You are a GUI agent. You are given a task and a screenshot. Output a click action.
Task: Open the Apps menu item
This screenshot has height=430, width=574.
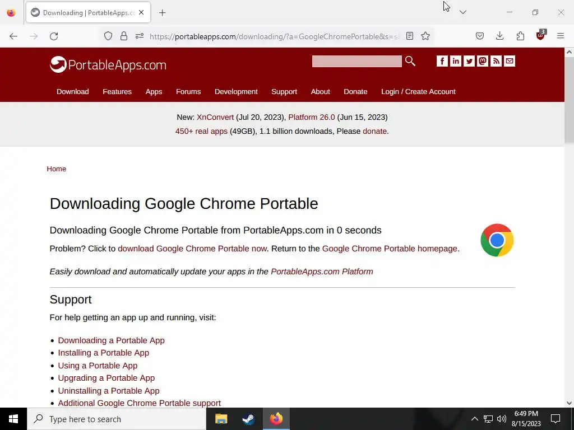click(154, 92)
